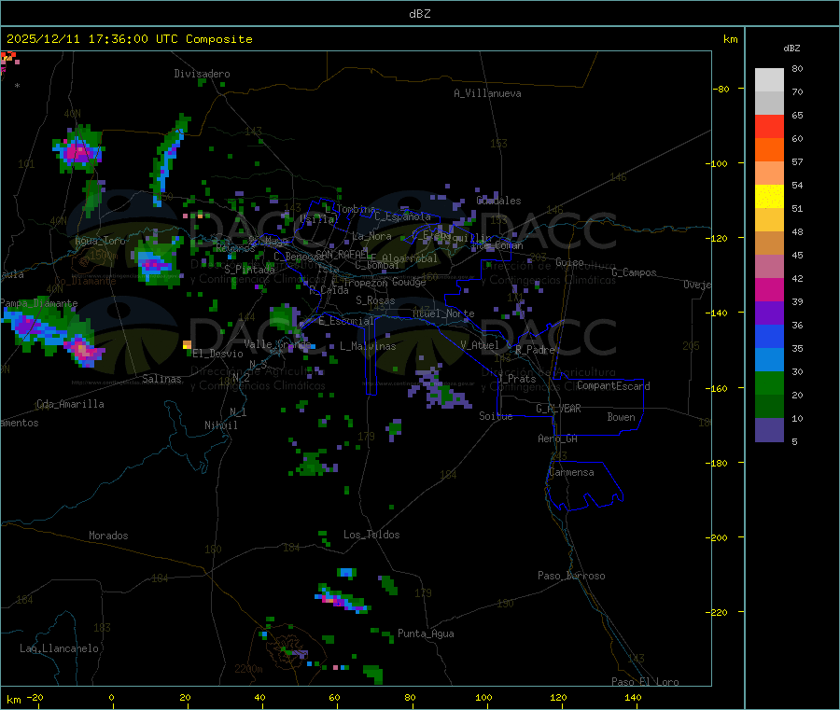Click the Valle_Grande map label

277,344
